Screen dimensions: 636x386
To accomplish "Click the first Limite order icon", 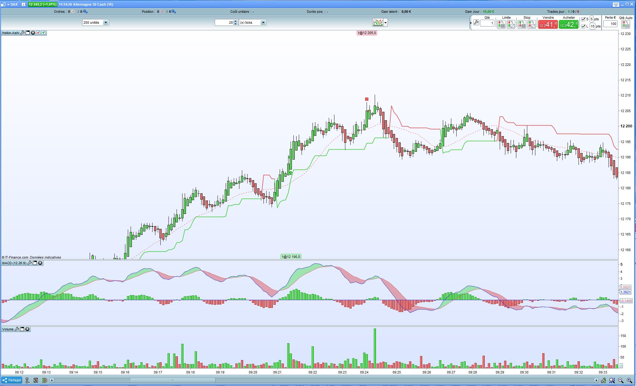I will coord(501,24).
